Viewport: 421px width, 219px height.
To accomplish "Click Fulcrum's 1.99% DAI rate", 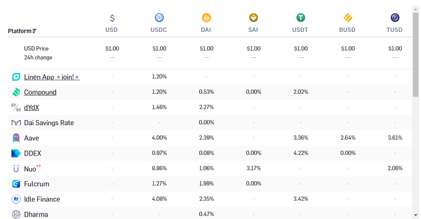I will [x=206, y=184].
